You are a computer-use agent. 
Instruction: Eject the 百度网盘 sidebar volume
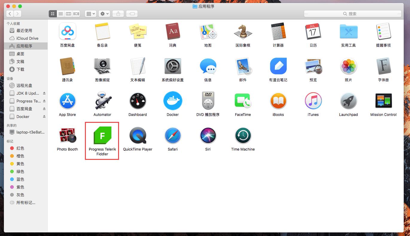44,109
